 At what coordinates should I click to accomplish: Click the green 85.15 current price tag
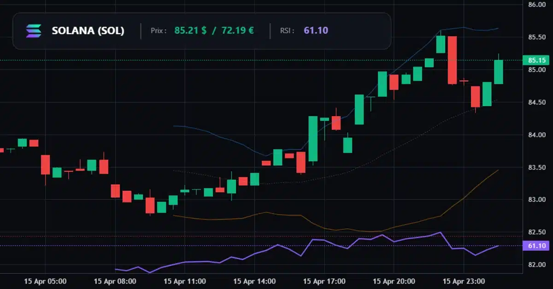(537, 60)
